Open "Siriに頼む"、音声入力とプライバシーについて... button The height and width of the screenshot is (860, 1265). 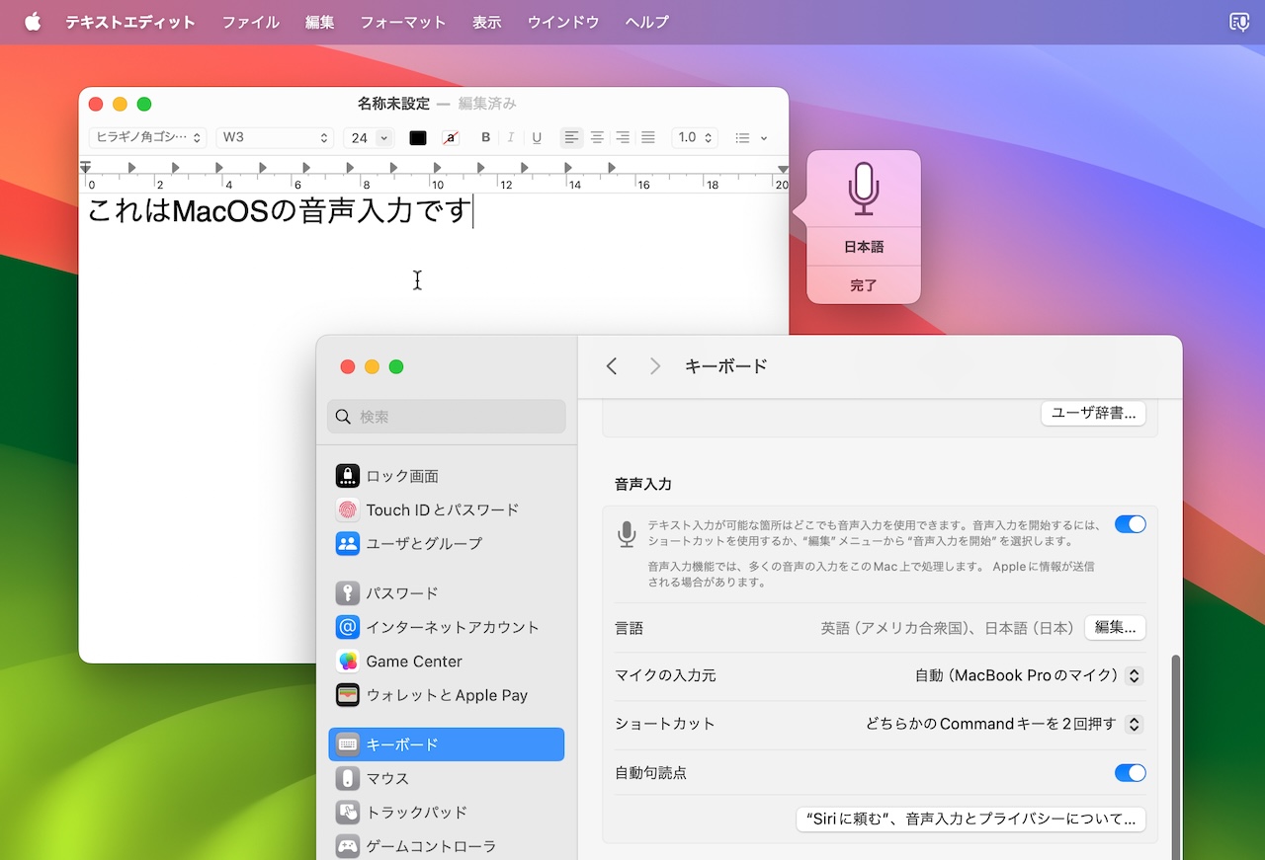click(970, 820)
